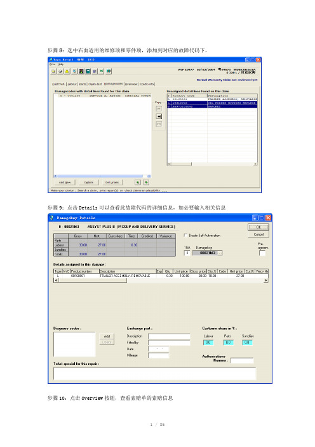Click the green next-claim arrow icon

coord(146,183)
